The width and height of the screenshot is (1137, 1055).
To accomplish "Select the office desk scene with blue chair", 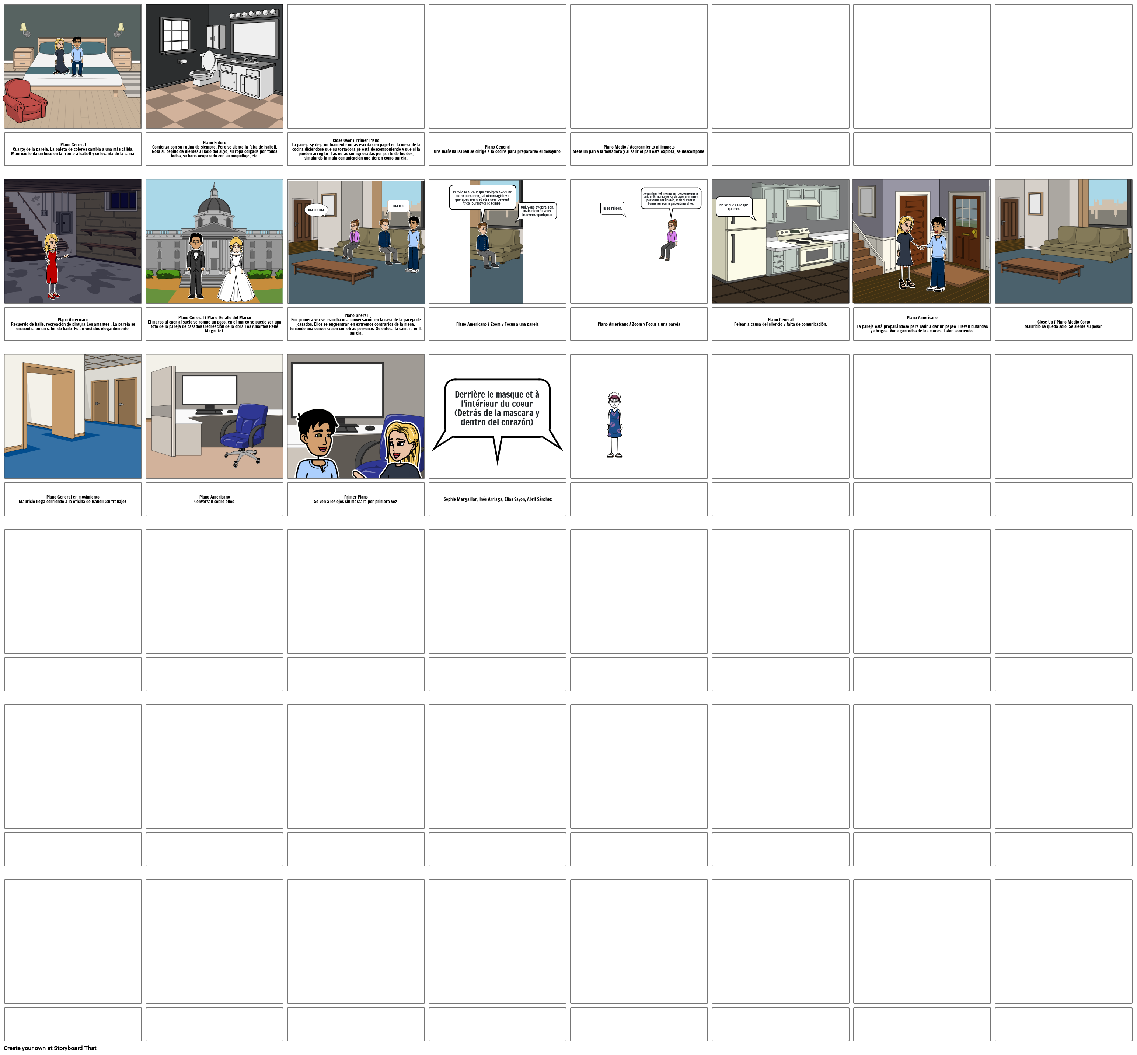I will tap(214, 416).
